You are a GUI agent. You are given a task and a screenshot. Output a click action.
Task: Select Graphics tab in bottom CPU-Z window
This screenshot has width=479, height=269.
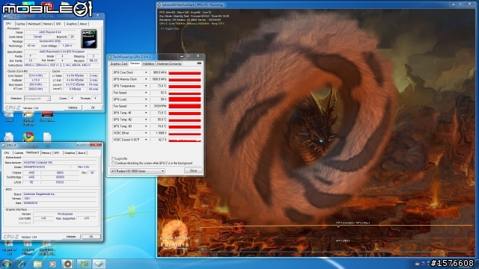(70, 152)
